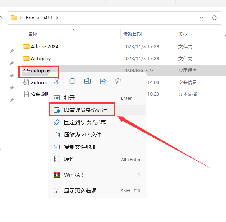Image resolution: width=226 pixels, height=222 pixels.
Task: Select 以管理员身份运行 menu entry
Action: tap(97, 110)
